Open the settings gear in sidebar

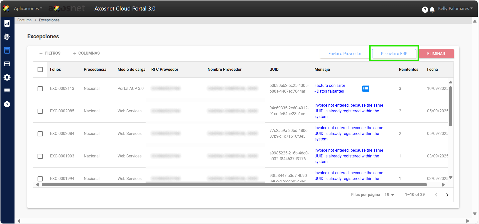[7, 77]
